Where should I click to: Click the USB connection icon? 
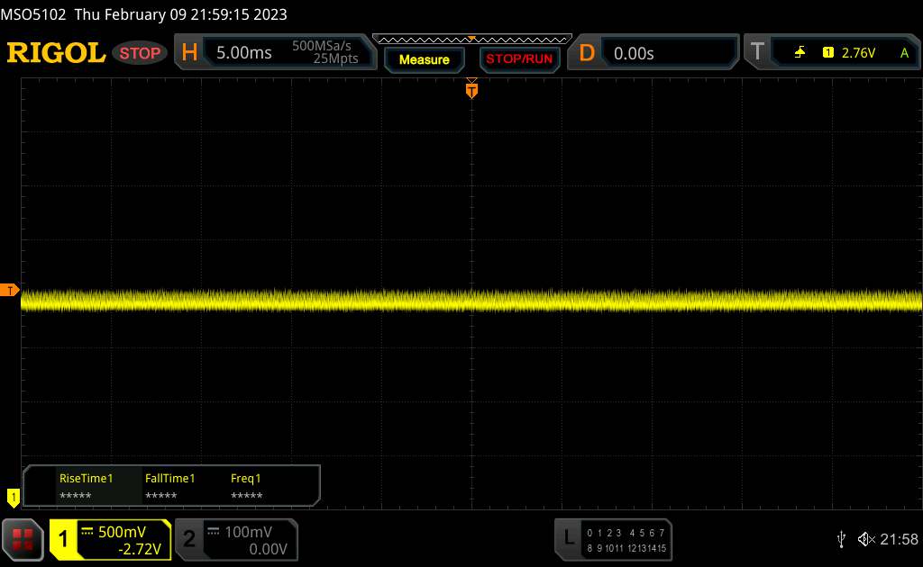pyautogui.click(x=841, y=539)
